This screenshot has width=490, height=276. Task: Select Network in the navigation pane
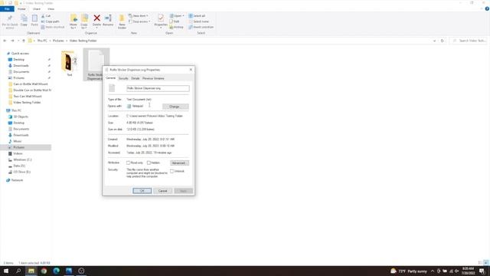coord(17,180)
